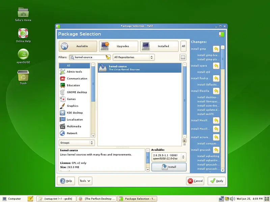
Task: Undo the install gnucash change
Action: [x=216, y=150]
